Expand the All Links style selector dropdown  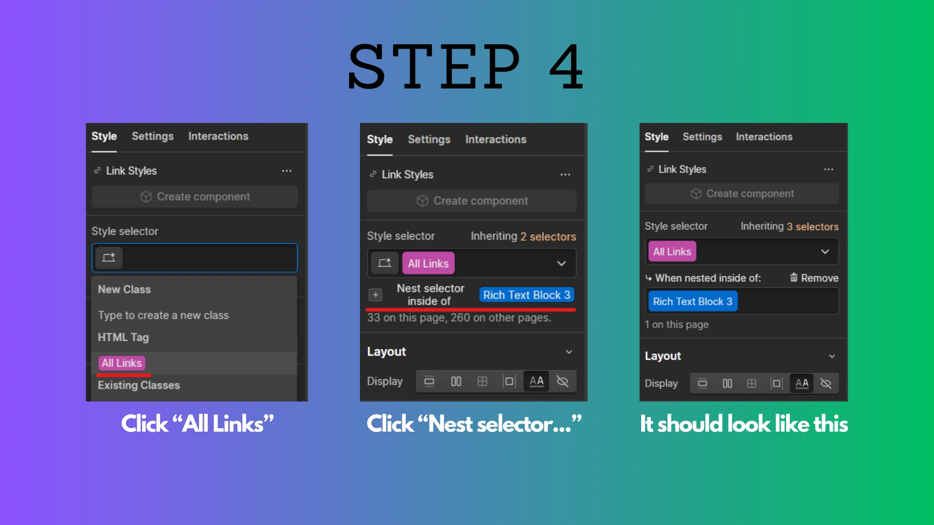pyautogui.click(x=827, y=251)
